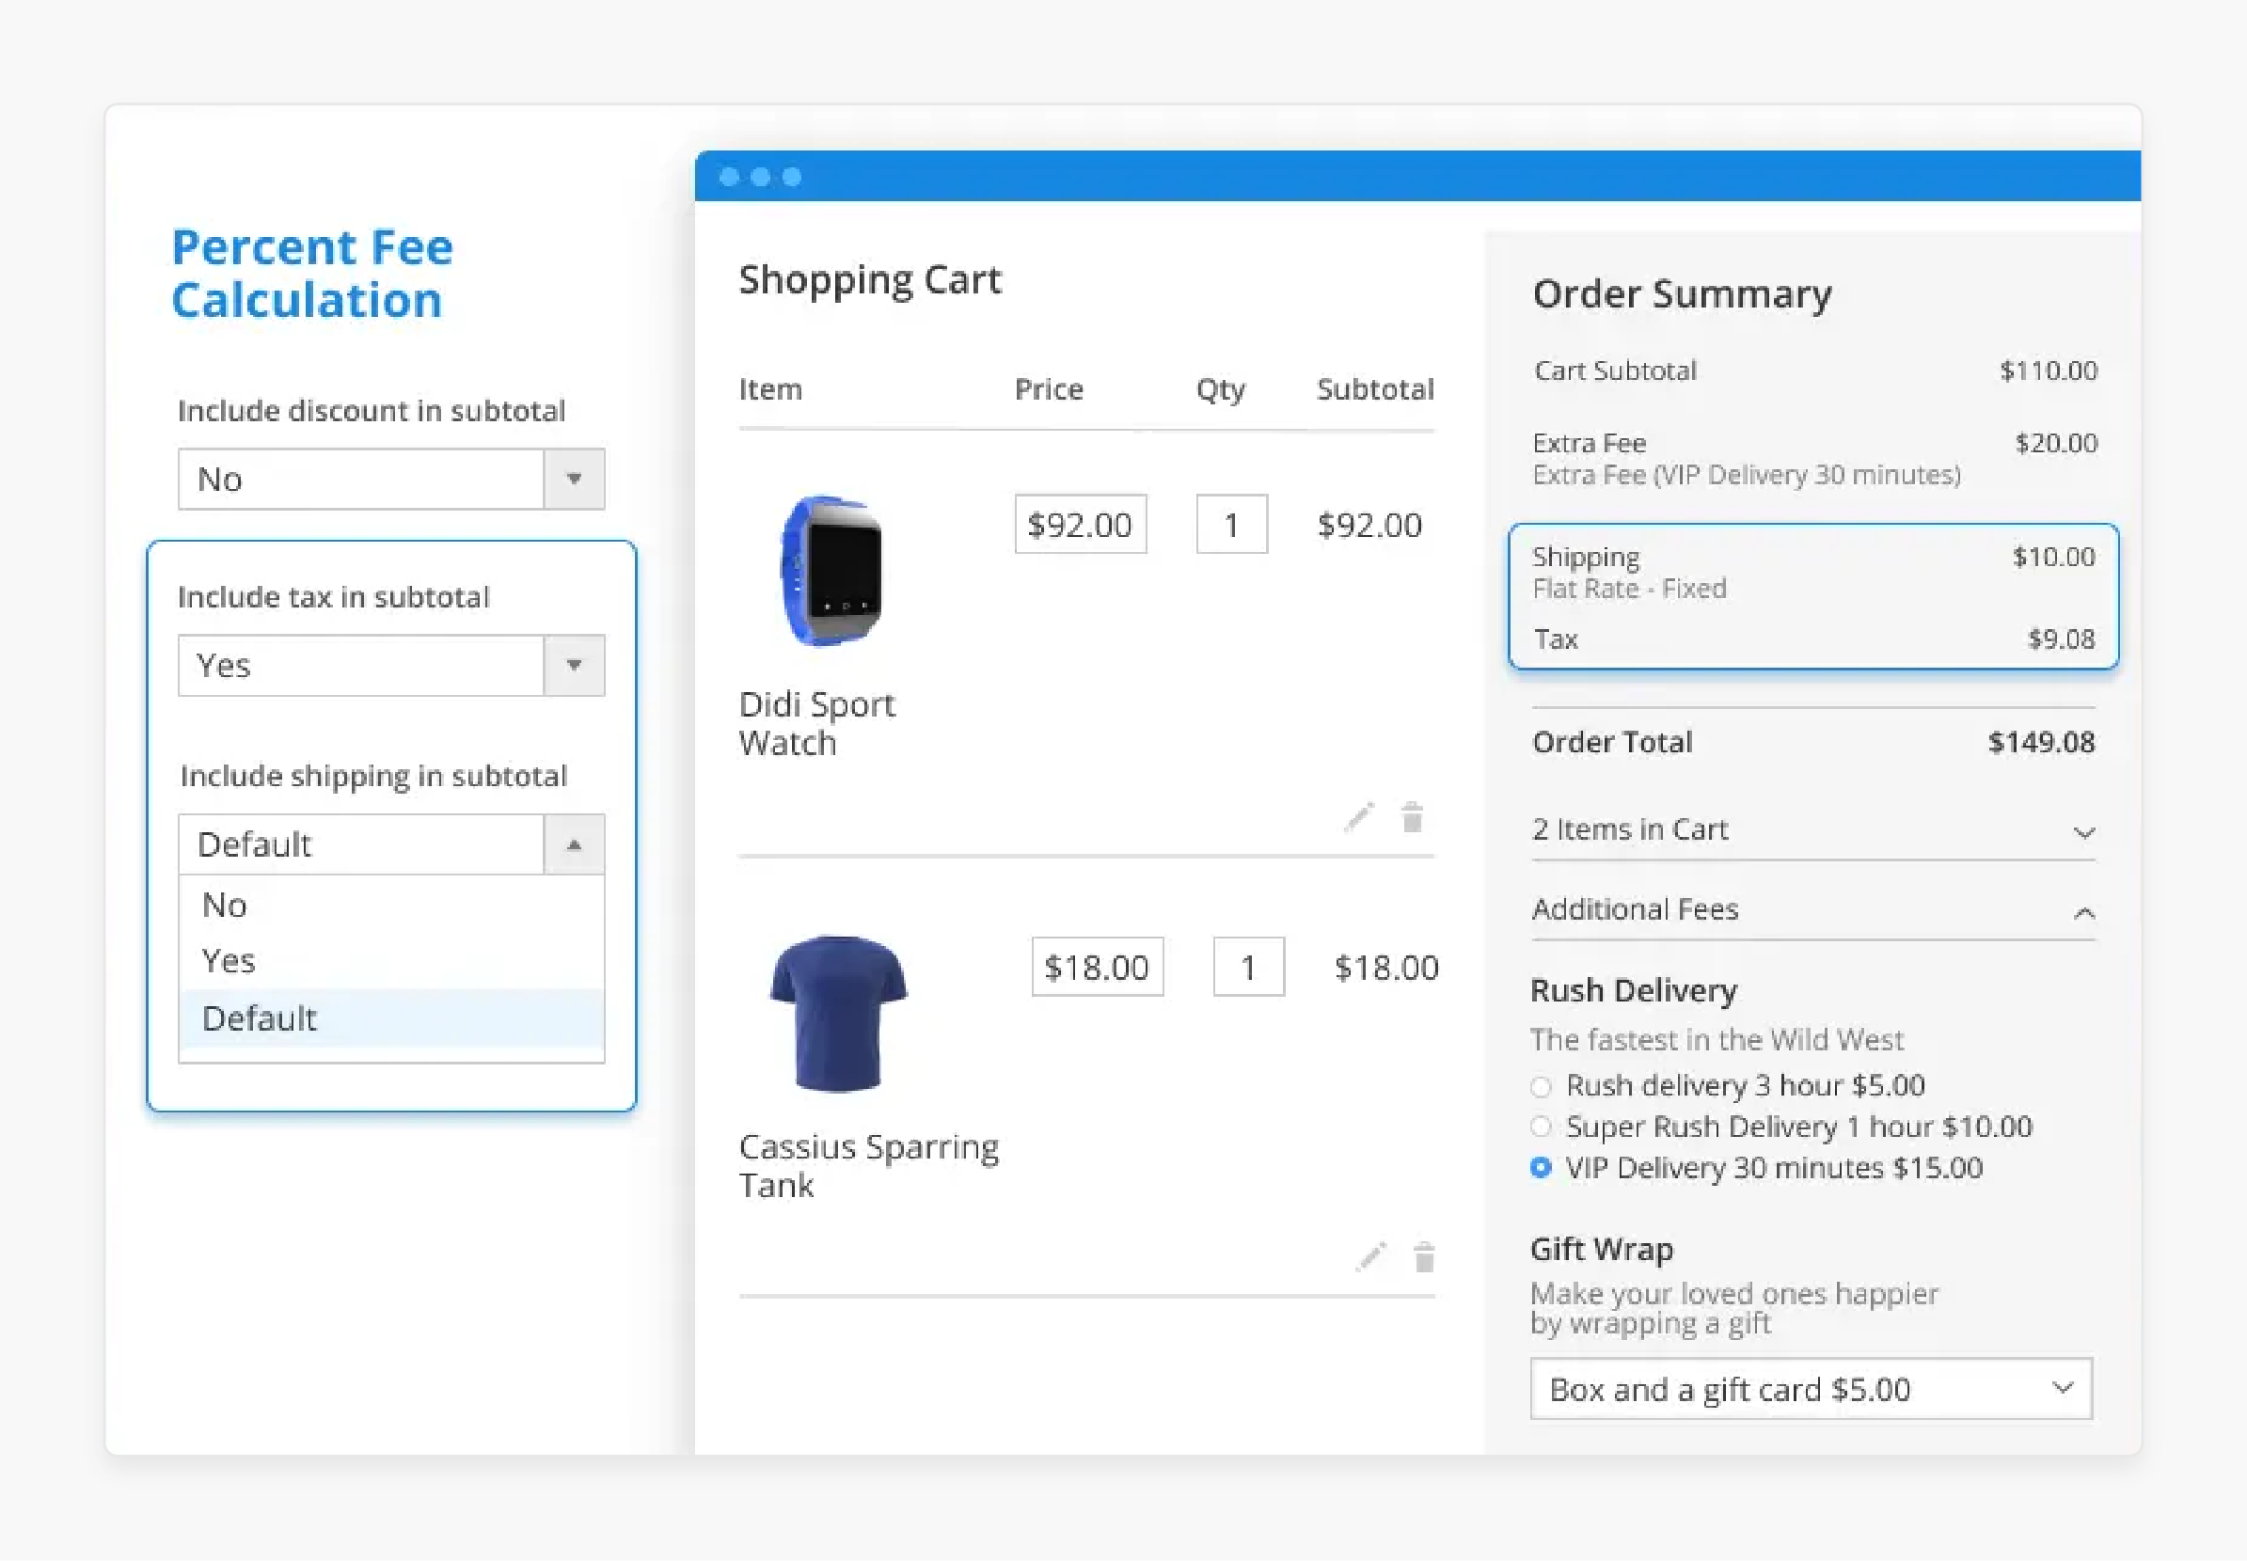2247x1561 pixels.
Task: Click the Subtotal column header
Action: coord(1374,389)
